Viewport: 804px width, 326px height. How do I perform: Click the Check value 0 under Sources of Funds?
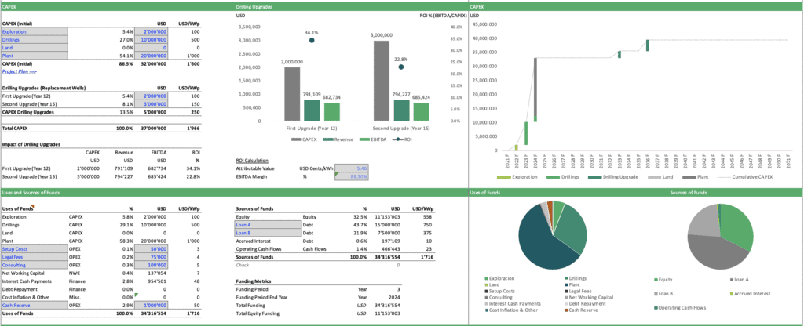point(398,265)
